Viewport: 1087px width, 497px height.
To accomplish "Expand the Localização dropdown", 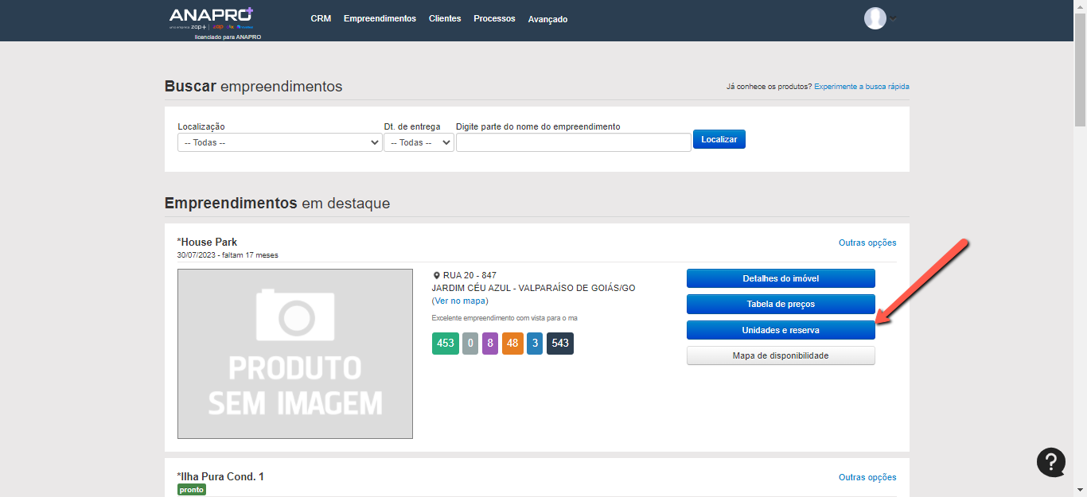I will point(279,142).
